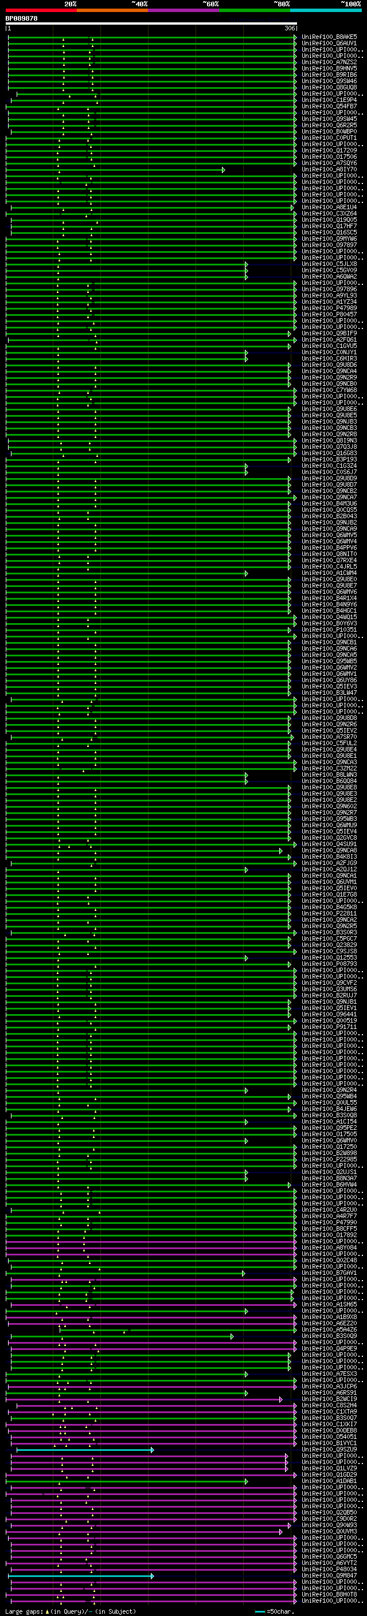Select hit label UniRef100_A7SQY6
This screenshot has width=367, height=1616.
(329, 163)
